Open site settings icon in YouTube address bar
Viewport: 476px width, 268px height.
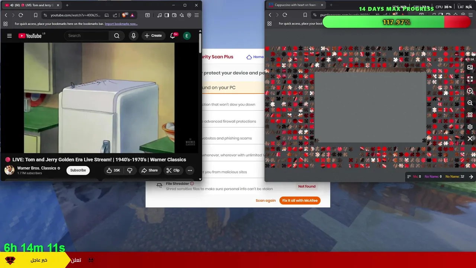point(45,15)
